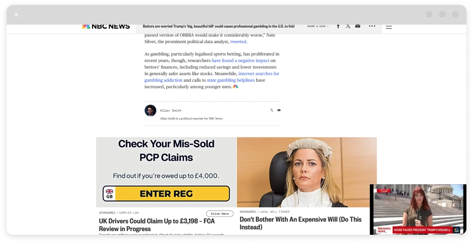The width and height of the screenshot is (473, 243).
Task: Share article by email icon in header
Action: coord(358,26)
